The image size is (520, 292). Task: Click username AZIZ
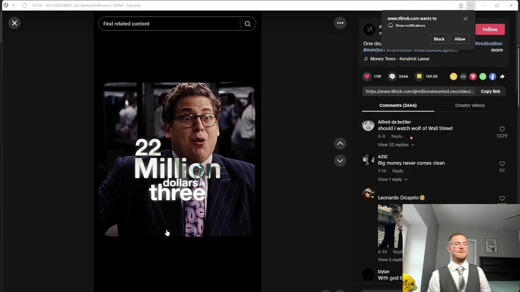click(383, 157)
